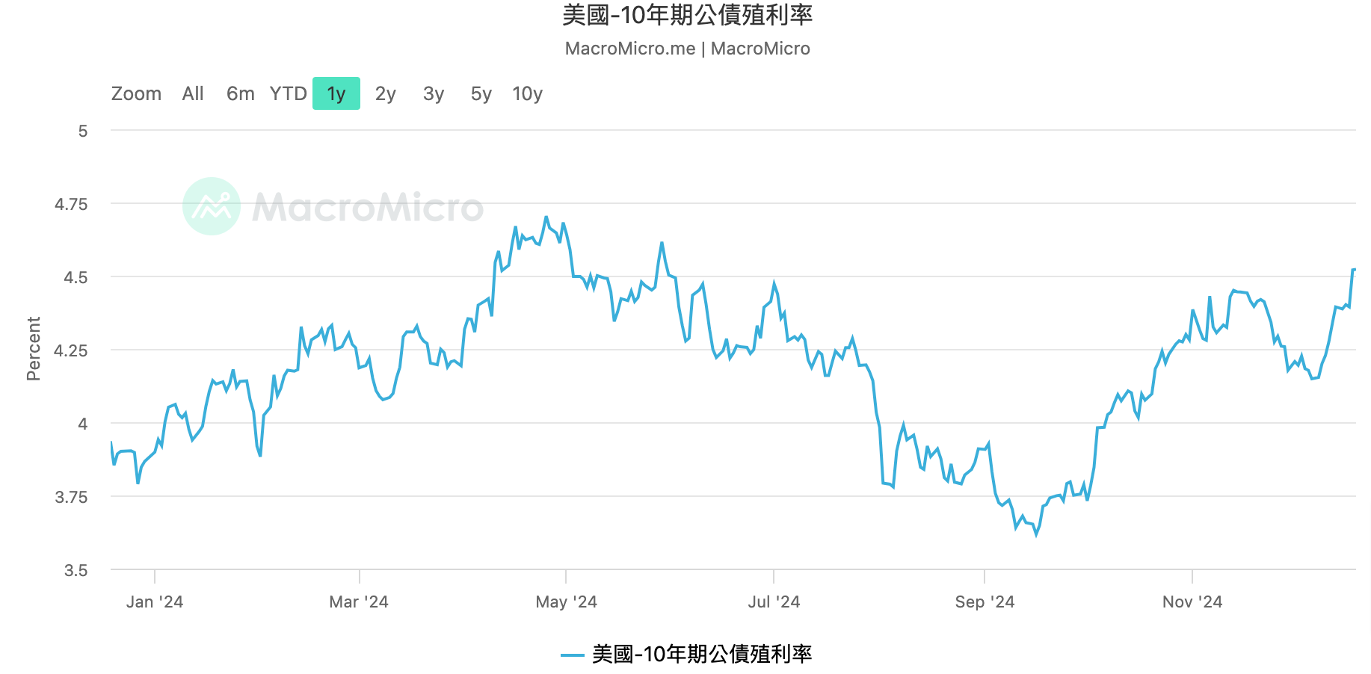Open MacroMicro.me via the subtitle link
The height and width of the screenshot is (674, 1371).
coord(630,48)
